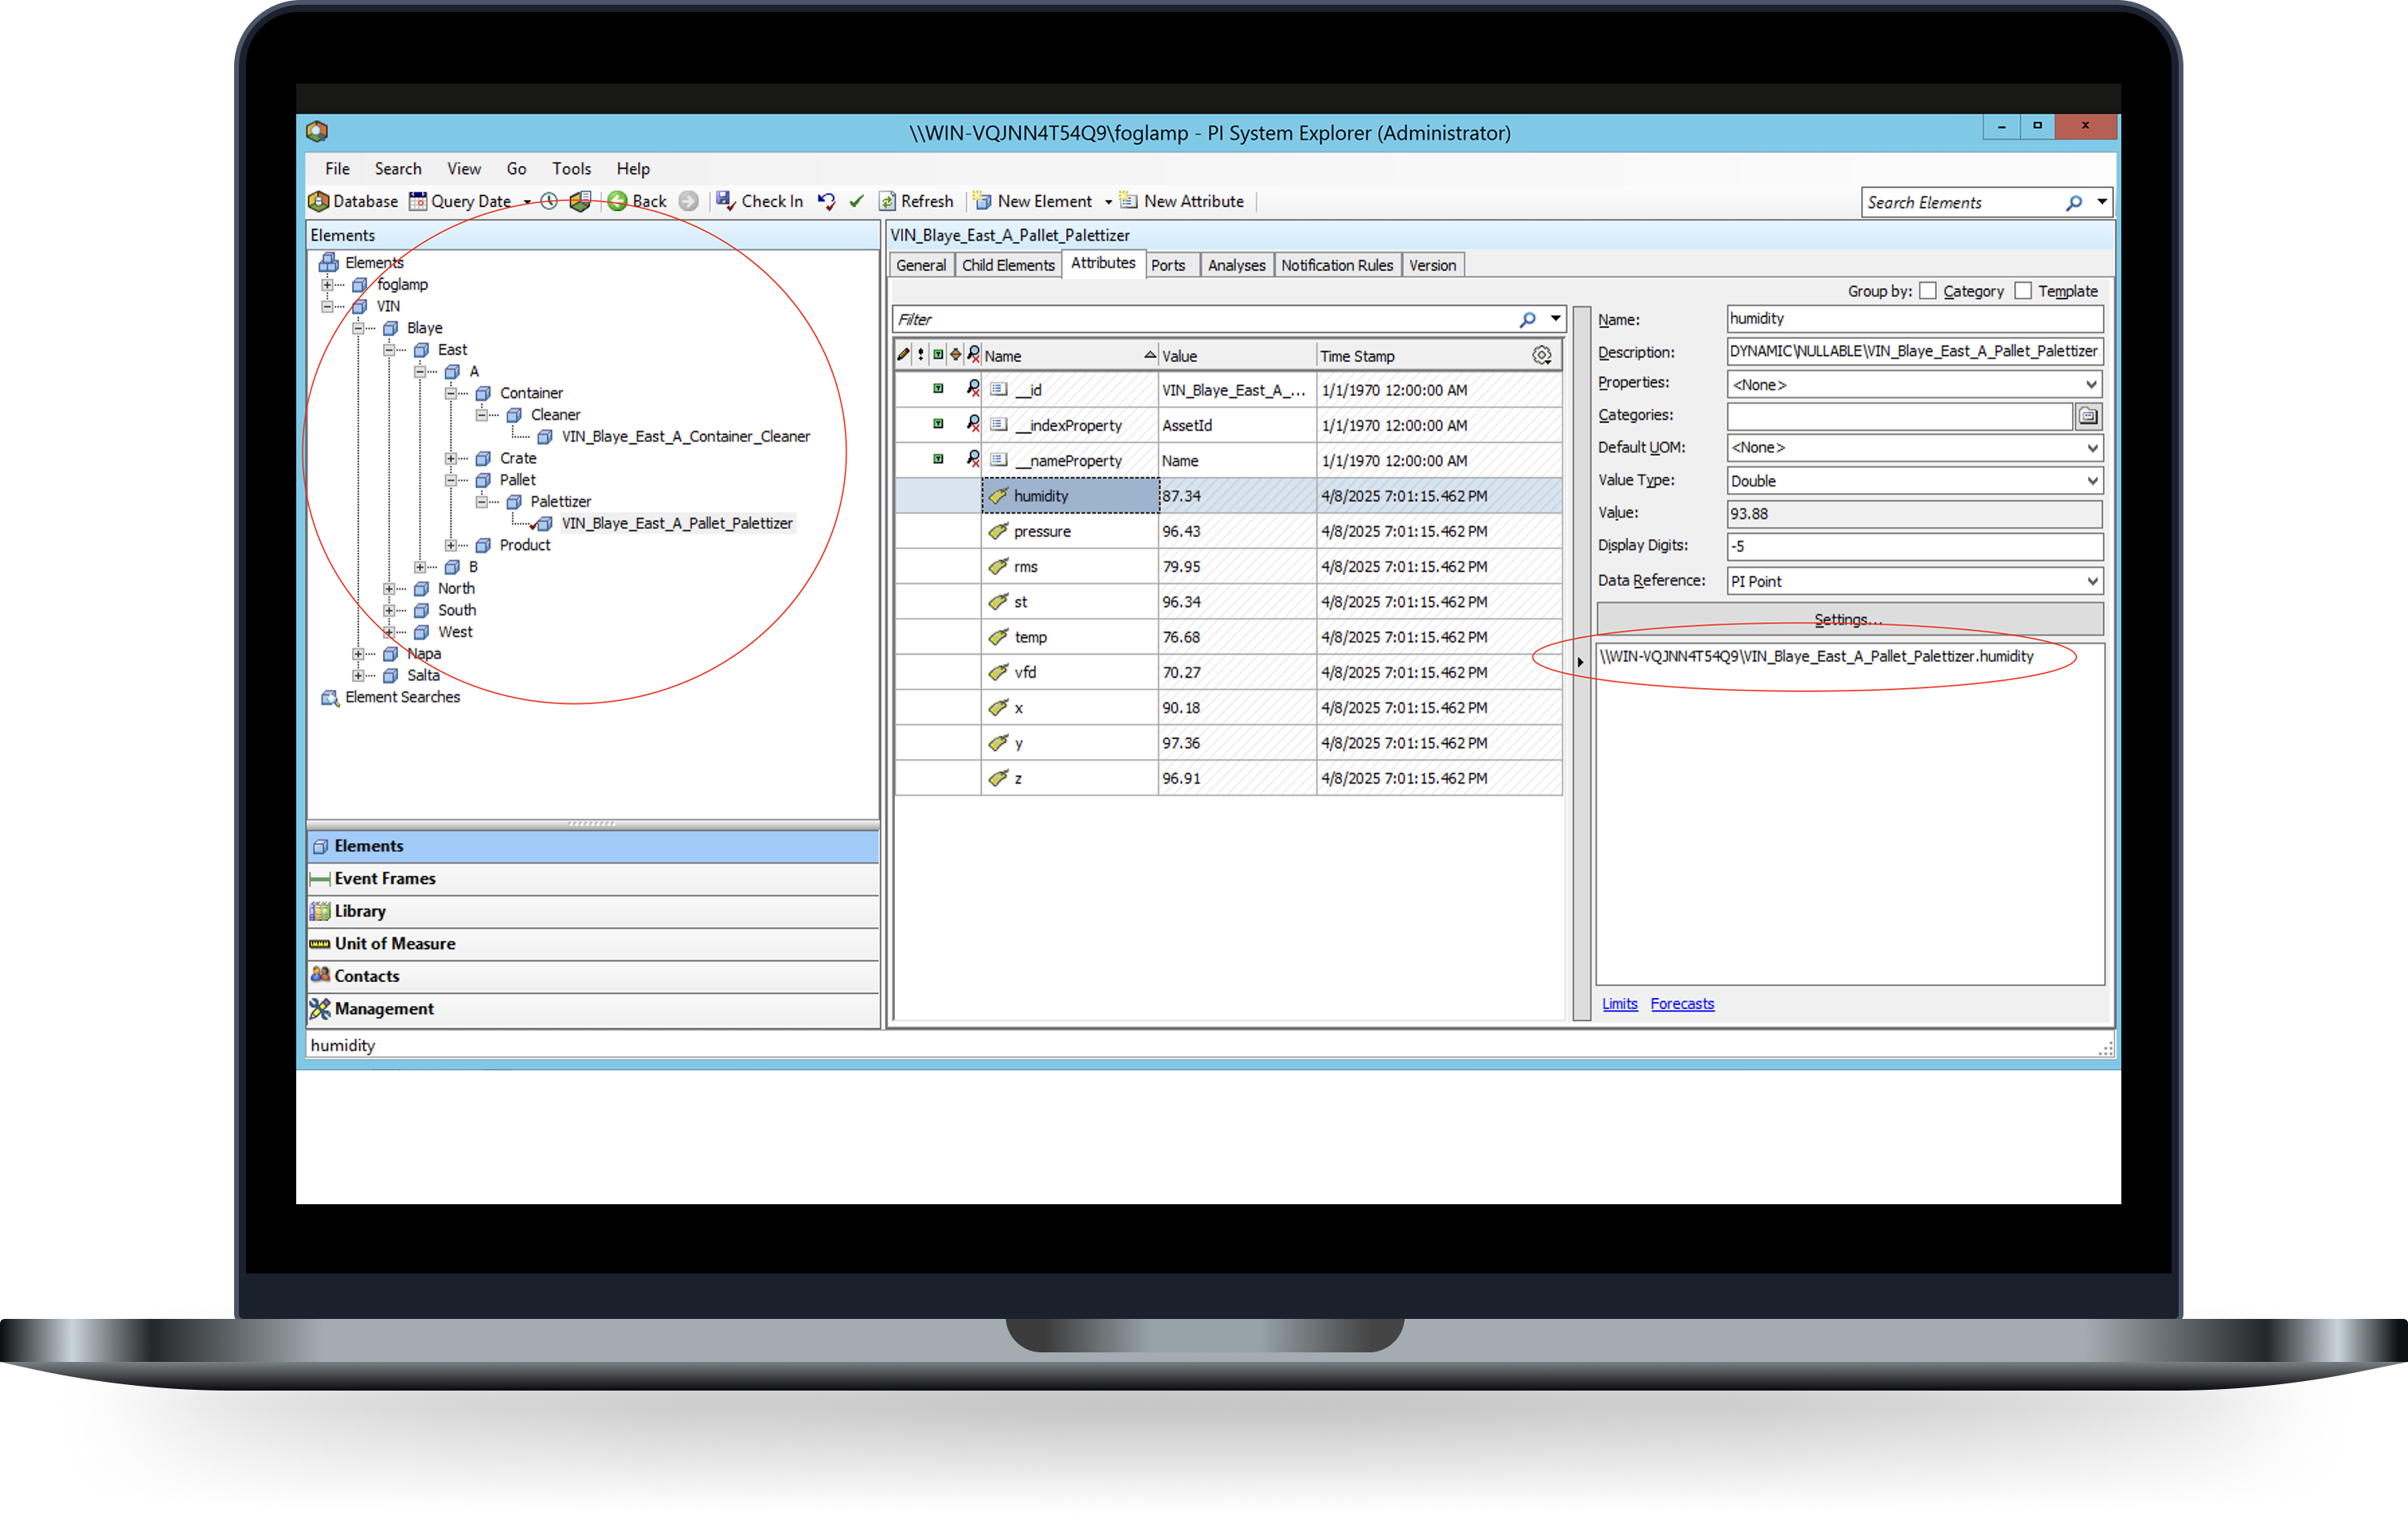Collapse the Blaye tree node

tap(358, 328)
